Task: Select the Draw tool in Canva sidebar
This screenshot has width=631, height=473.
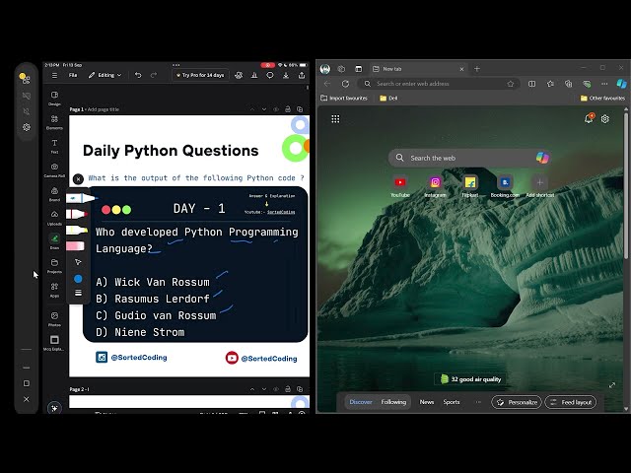Action: [x=54, y=241]
